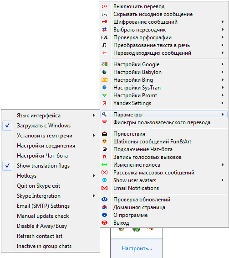The image size is (229, 258).
Task: Click the home page house icon
Action: pyautogui.click(x=105, y=207)
